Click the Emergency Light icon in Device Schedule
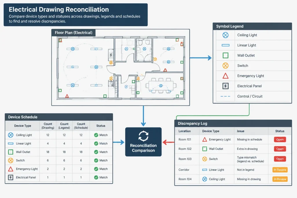Viewport: 297px width, 198px height. pyautogui.click(x=11, y=169)
